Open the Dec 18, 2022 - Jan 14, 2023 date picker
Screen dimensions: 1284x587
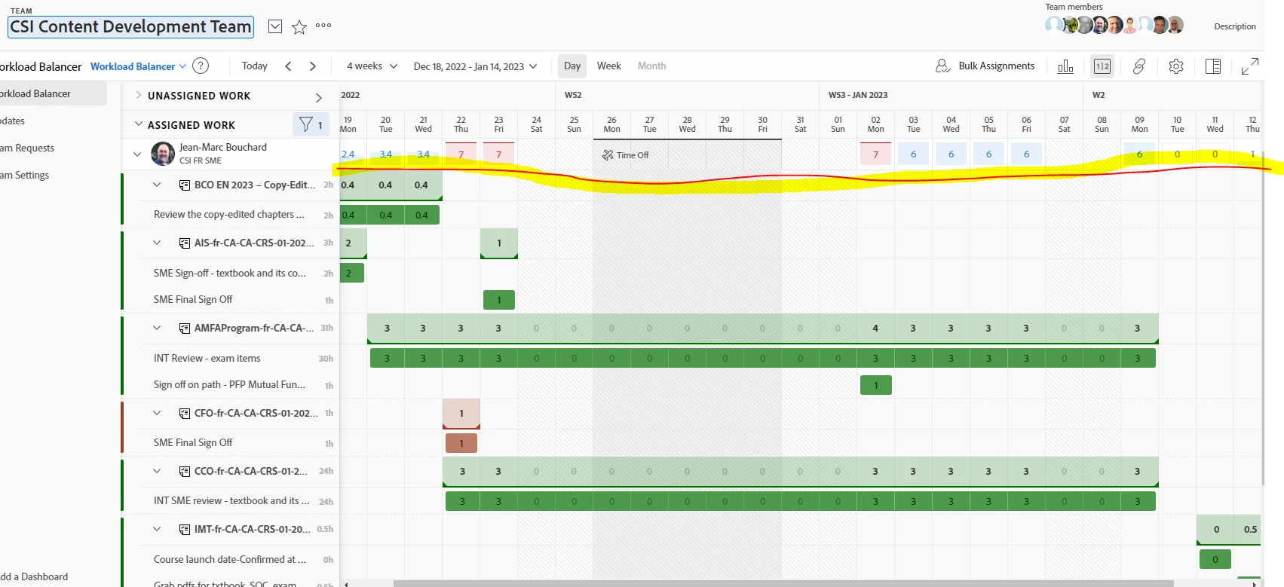click(x=476, y=66)
